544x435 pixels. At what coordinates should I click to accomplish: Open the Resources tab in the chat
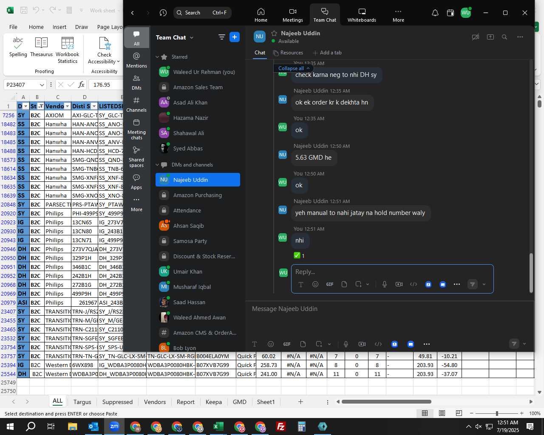(288, 53)
